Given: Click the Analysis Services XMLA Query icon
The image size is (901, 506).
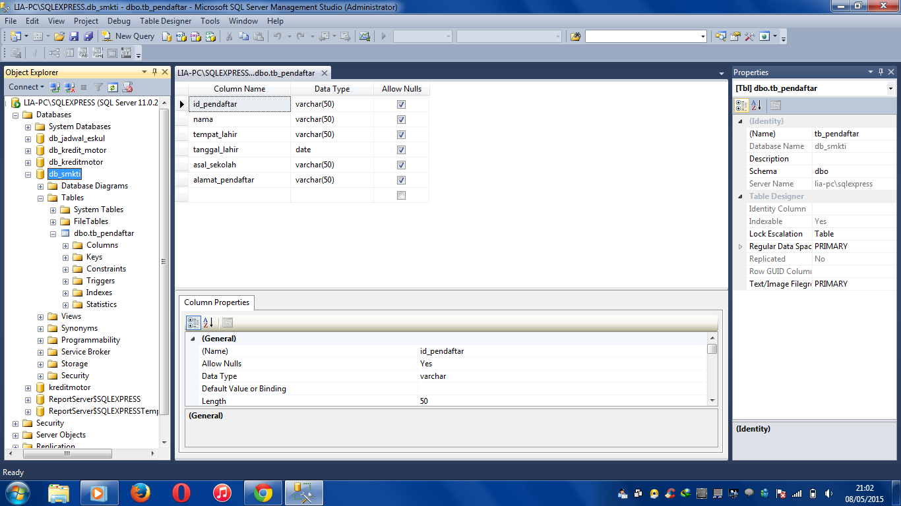Looking at the screenshot, I should [209, 36].
